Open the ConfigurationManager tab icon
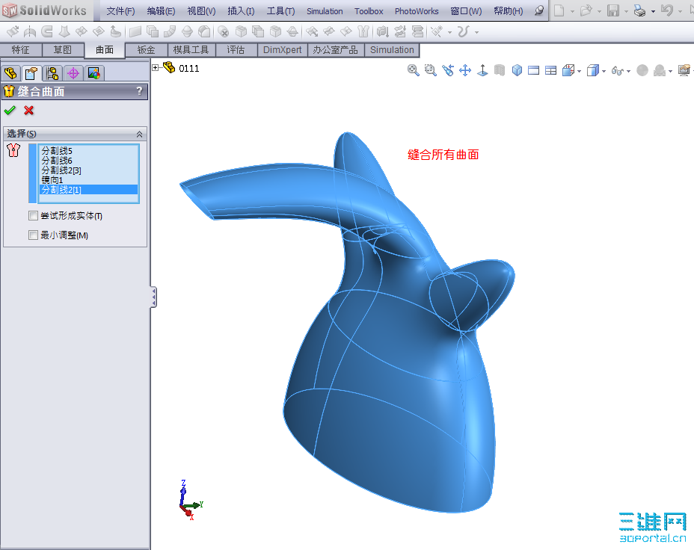Image resolution: width=694 pixels, height=550 pixels. pos(52,73)
